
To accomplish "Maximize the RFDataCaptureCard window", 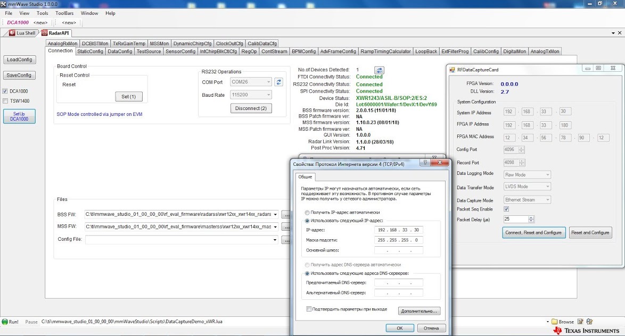I will click(x=598, y=69).
